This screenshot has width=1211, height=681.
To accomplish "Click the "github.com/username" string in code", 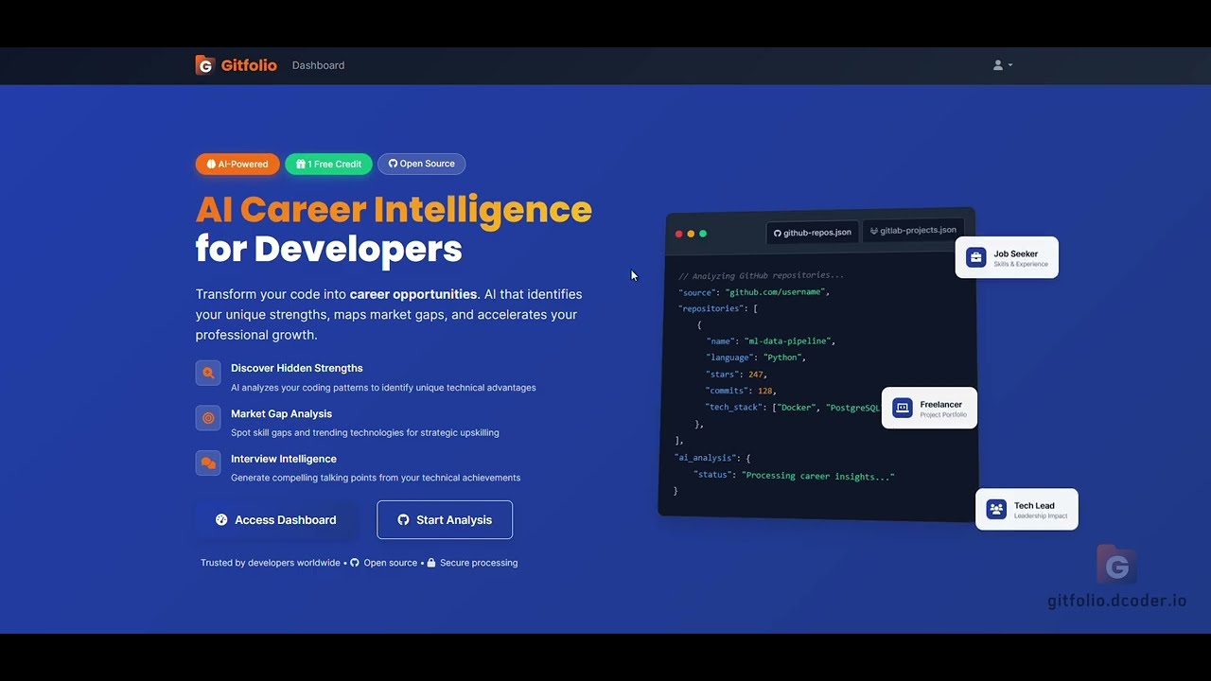I will tap(776, 292).
